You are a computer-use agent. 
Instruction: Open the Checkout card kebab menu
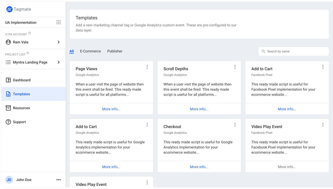click(235, 125)
